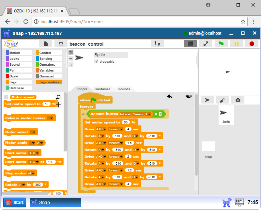
Task: Open the Gamepad block category
Action: 49,76
